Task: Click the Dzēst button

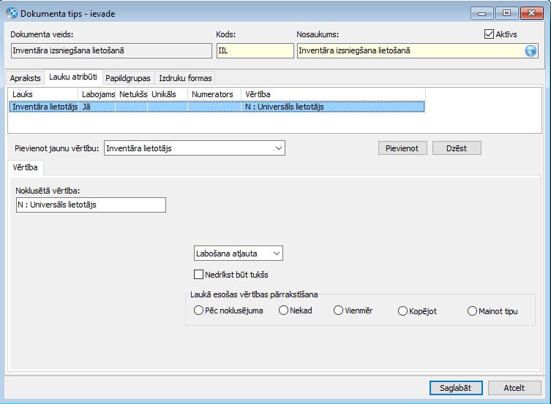Action: [x=457, y=148]
